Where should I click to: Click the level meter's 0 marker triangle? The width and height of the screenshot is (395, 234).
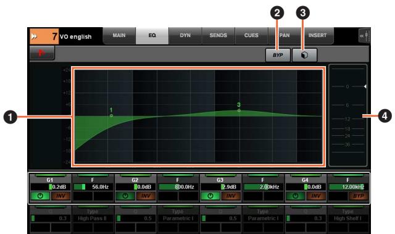365,86
